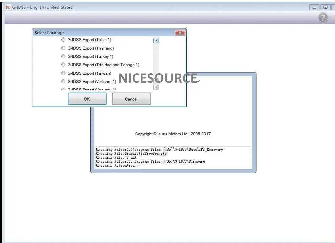The height and width of the screenshot is (243, 335).
Task: Click the G-IDSS app icon in title bar
Action: click(8, 7)
